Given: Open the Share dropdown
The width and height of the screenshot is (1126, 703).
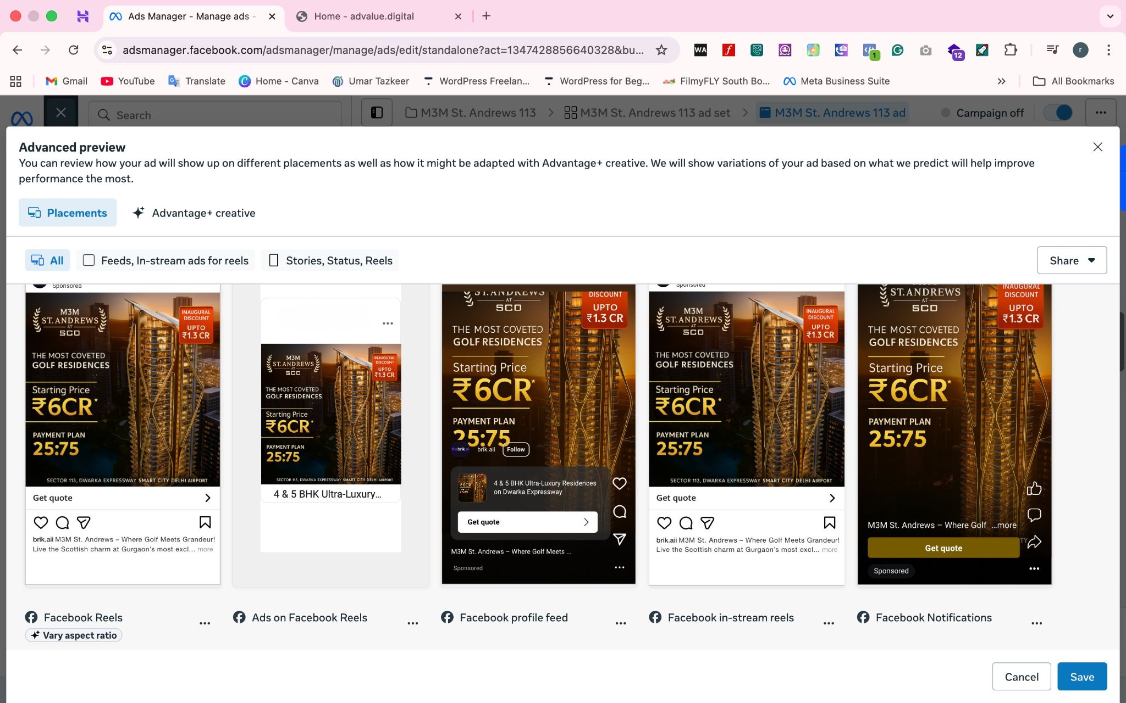Looking at the screenshot, I should pyautogui.click(x=1072, y=260).
